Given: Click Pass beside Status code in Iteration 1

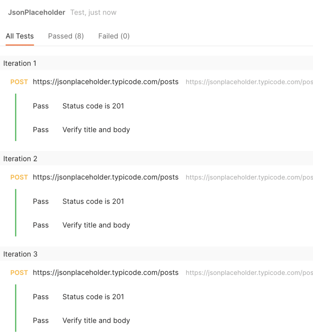Looking at the screenshot, I should (x=41, y=106).
